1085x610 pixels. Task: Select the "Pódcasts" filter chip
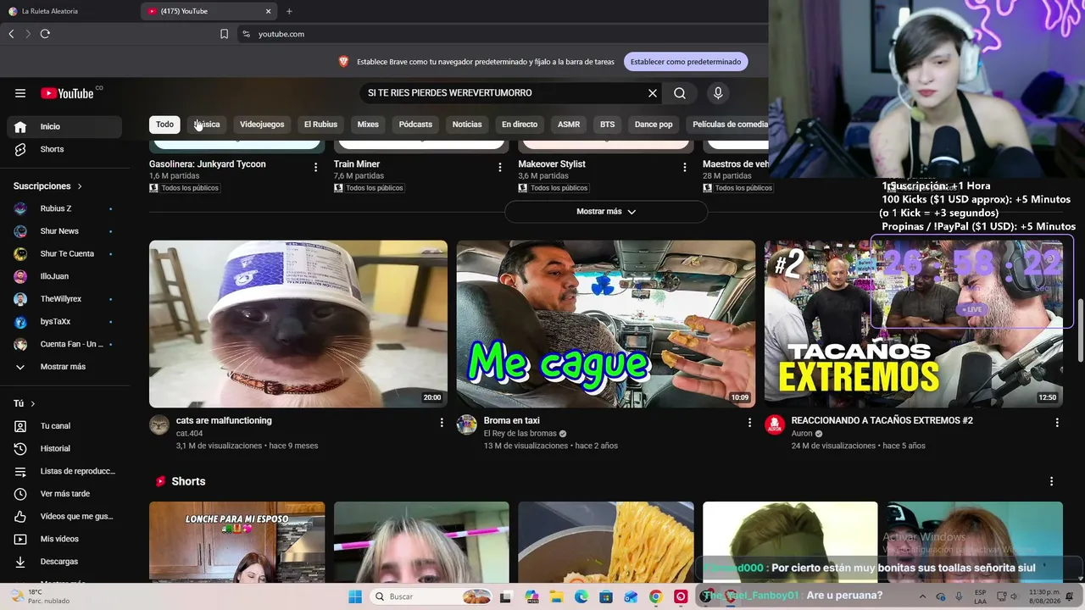[x=415, y=125]
